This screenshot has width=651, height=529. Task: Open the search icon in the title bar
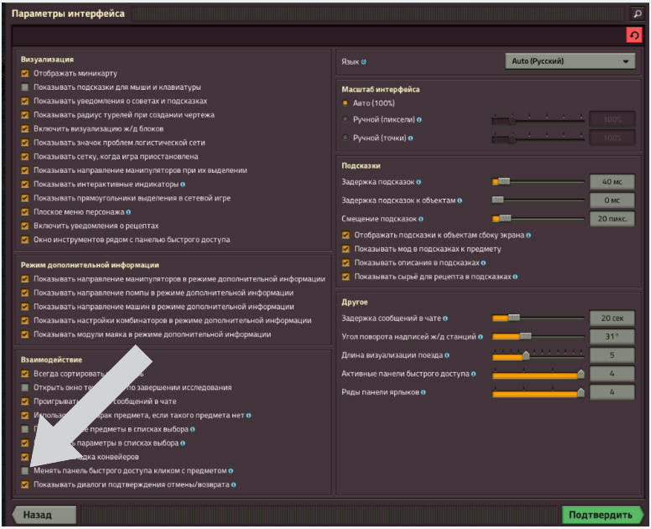638,13
